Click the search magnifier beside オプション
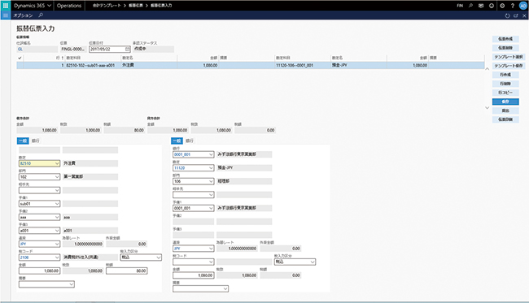 (41, 15)
